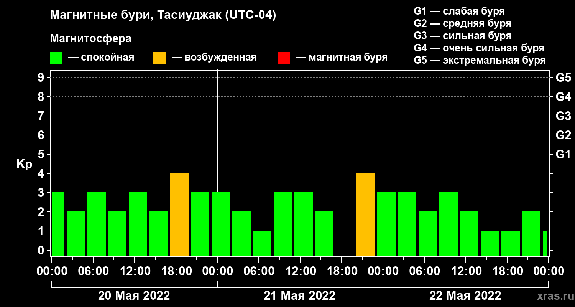The width and height of the screenshot is (575, 307).
Task: Click the '18:00' time label under 22 May
Action: coord(507,271)
